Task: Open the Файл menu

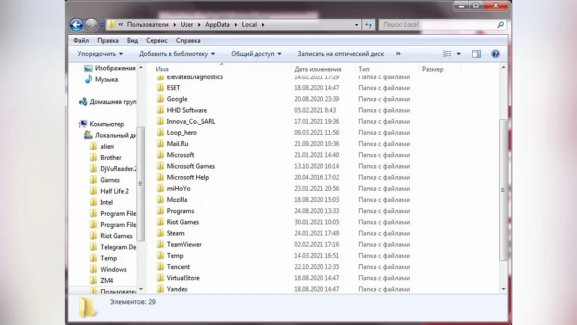Action: (x=81, y=40)
